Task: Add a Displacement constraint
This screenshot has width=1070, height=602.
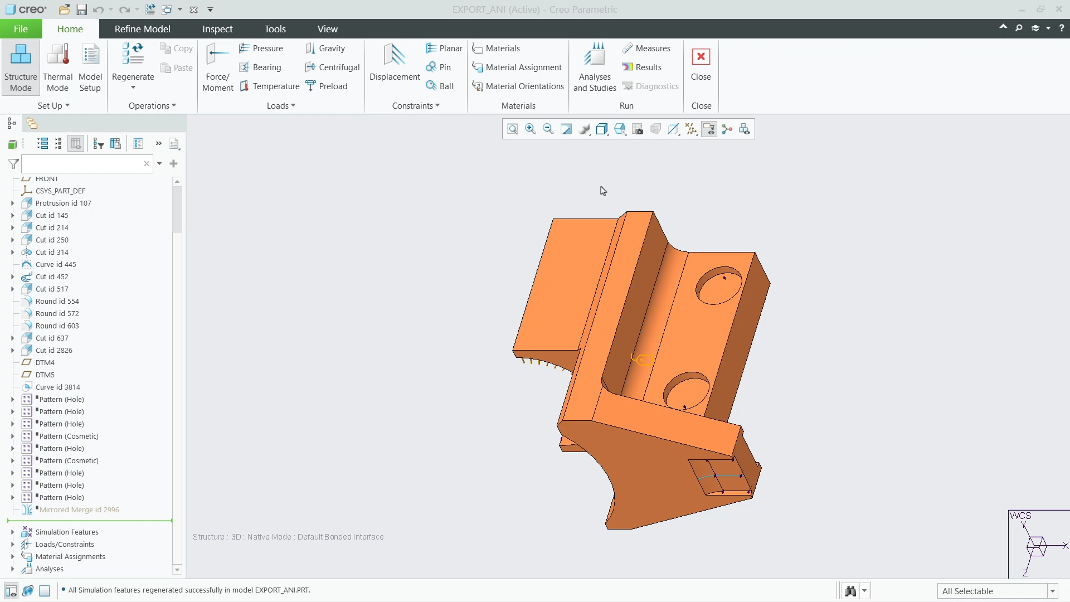Action: click(395, 63)
